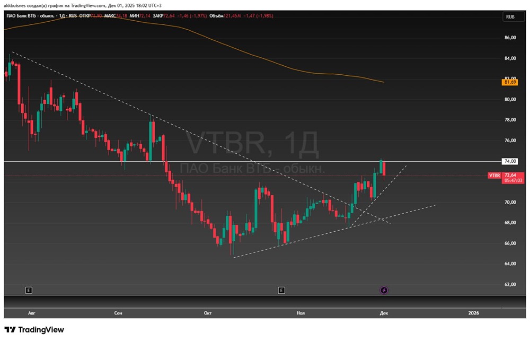The width and height of the screenshot is (530, 341).
Task: Click the orange 81,69 moving average label
Action: [x=510, y=82]
